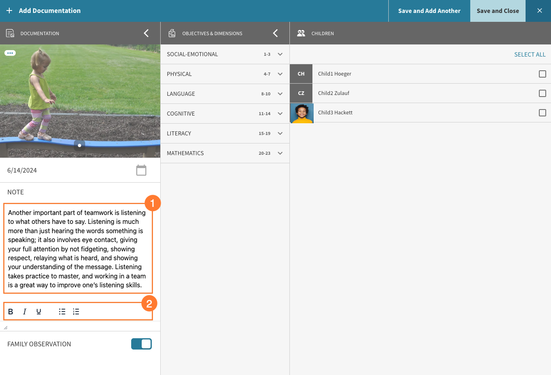Image resolution: width=551 pixels, height=375 pixels.
Task: Apply italic formatting to note text
Action: pos(24,311)
